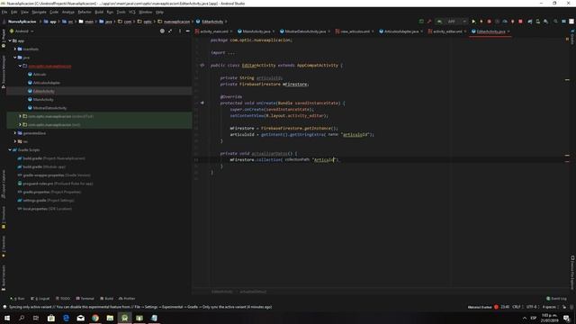This screenshot has height=324, width=576.
Task: Collapse the Gradle Scripts node
Action: pos(10,150)
